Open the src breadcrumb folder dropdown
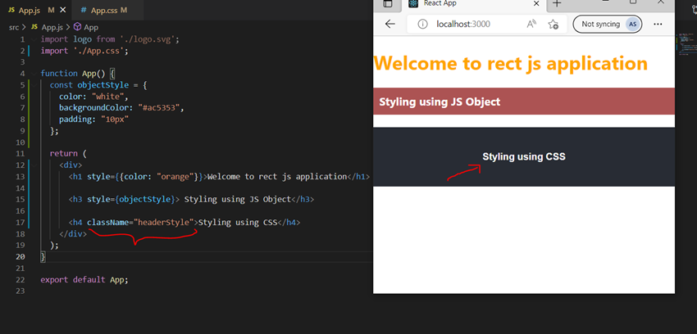Image resolution: width=697 pixels, height=334 pixels. pos(14,27)
